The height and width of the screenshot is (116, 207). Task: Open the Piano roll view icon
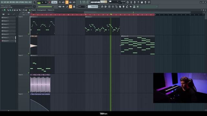[106, 6]
